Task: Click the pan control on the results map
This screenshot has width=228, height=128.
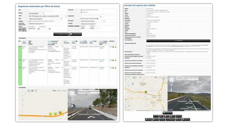Action: pyautogui.click(x=23, y=94)
